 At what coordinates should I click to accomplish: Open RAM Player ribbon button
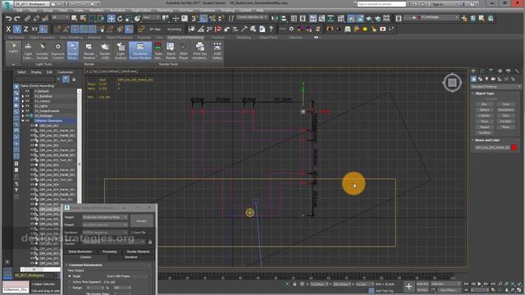pos(183,51)
